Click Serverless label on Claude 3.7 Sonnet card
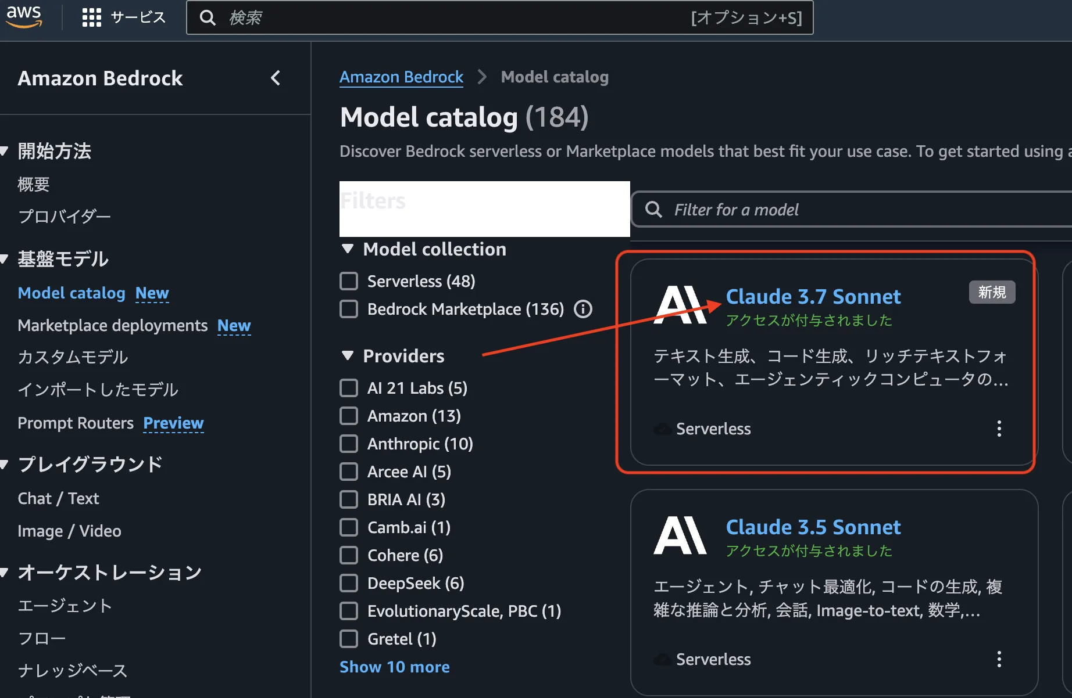The image size is (1072, 698). click(x=713, y=429)
